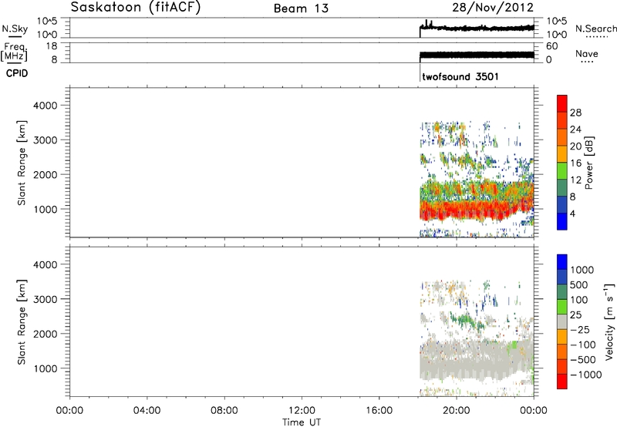Click the 'Saskatoon (fitACF)' title text
This screenshot has width=617, height=427.
(x=136, y=7)
